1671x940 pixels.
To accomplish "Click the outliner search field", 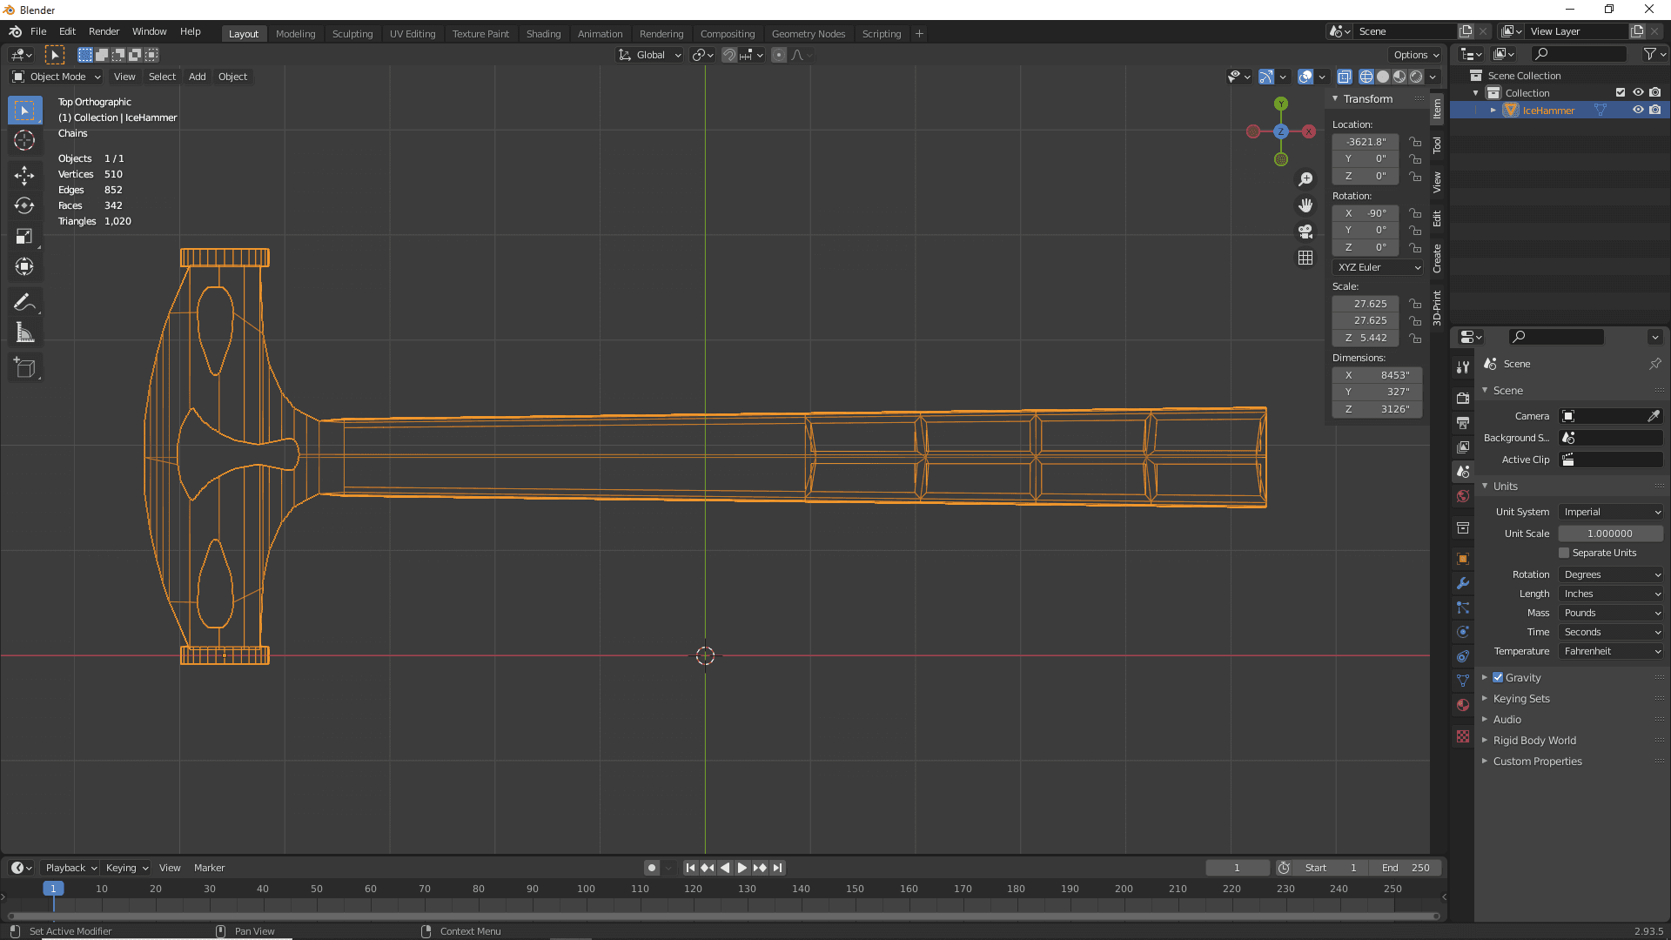I will point(1578,54).
